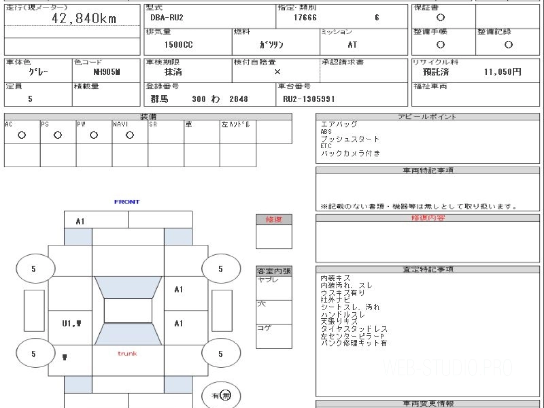This screenshot has height=408, width=544.
Task: Click the empty SR equipment cell
Action: click(x=166, y=132)
